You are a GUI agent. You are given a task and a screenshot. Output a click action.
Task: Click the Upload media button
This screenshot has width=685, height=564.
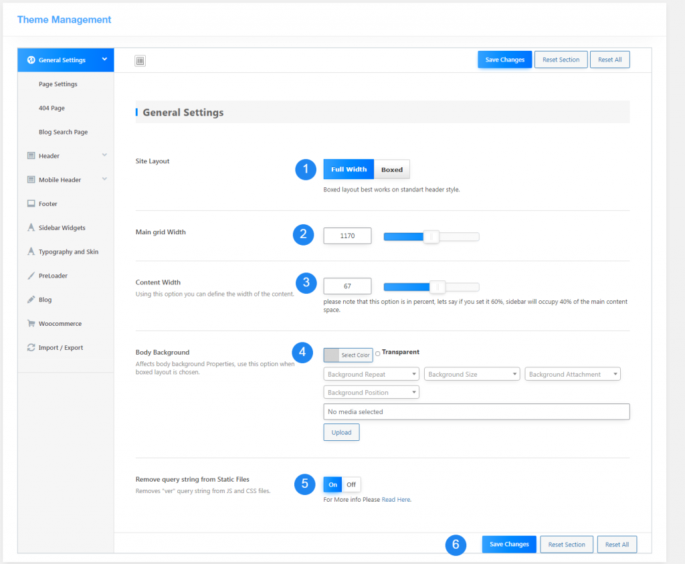pos(341,432)
